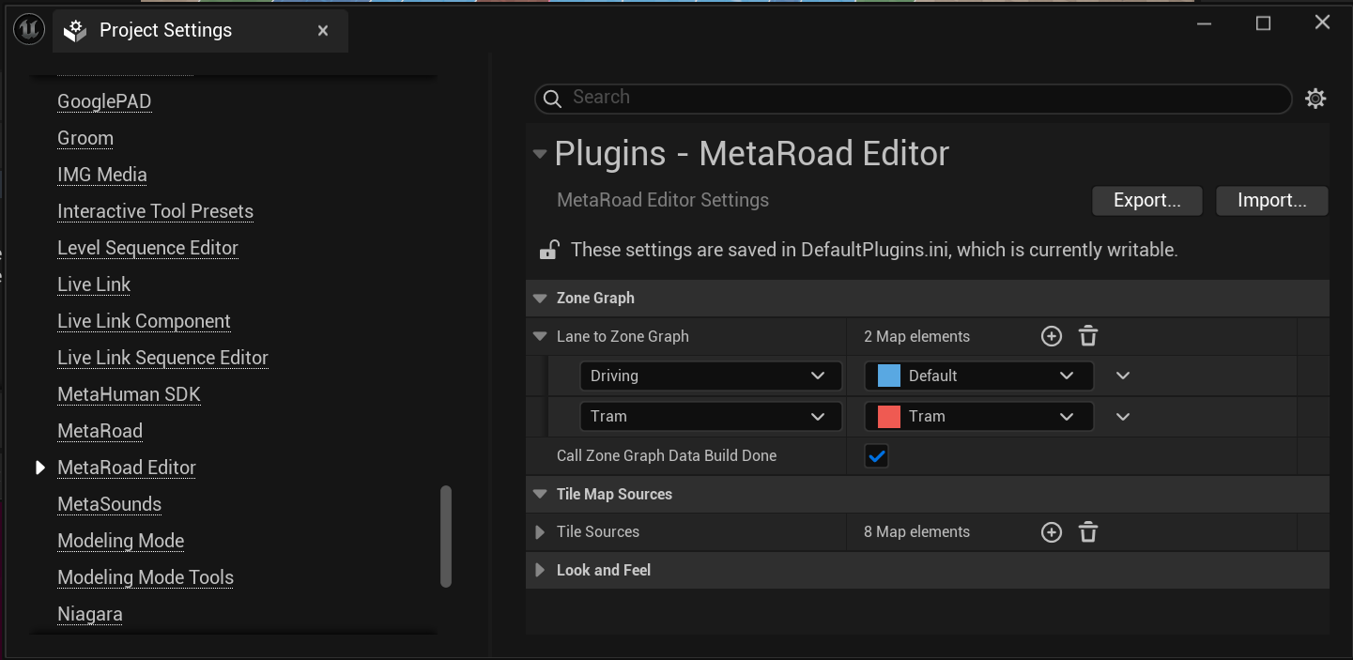Collapse the Lane to Zone Graph property

pyautogui.click(x=540, y=336)
